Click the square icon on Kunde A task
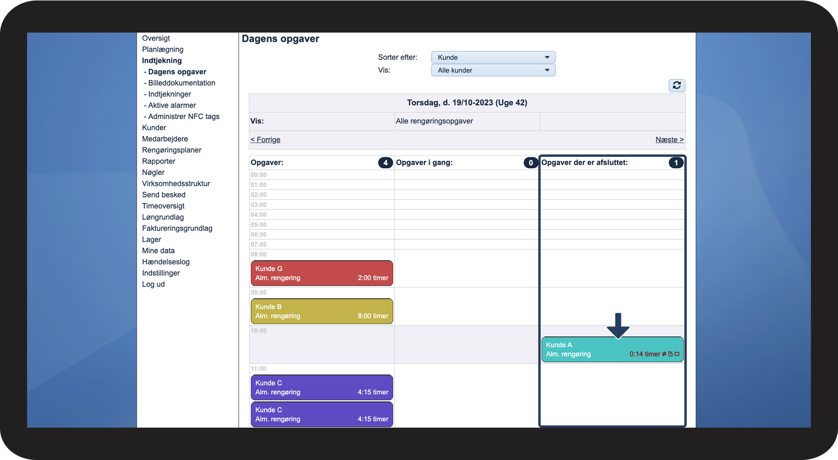The width and height of the screenshot is (838, 460). [677, 354]
